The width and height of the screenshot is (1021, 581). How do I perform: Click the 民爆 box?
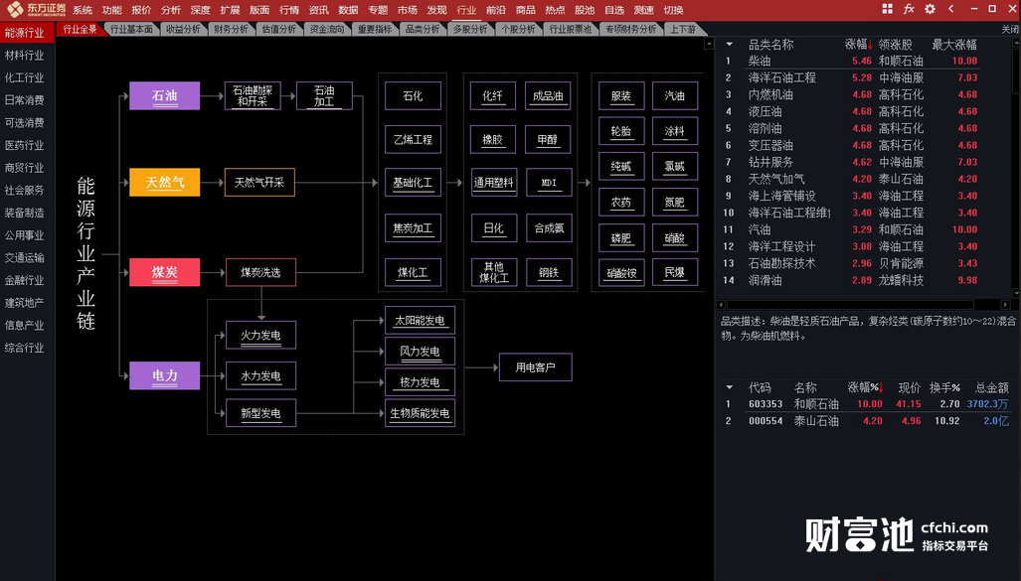pos(675,272)
